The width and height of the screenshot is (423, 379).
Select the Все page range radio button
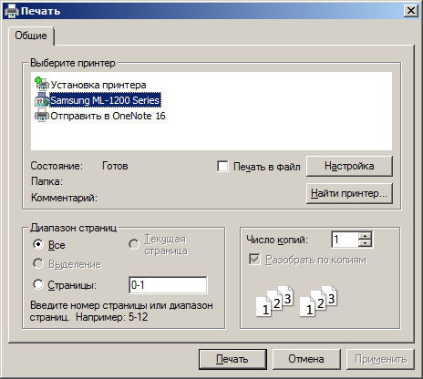(x=38, y=244)
